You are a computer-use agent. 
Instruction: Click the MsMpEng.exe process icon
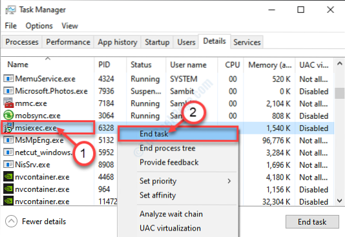pyautogui.click(x=8, y=140)
